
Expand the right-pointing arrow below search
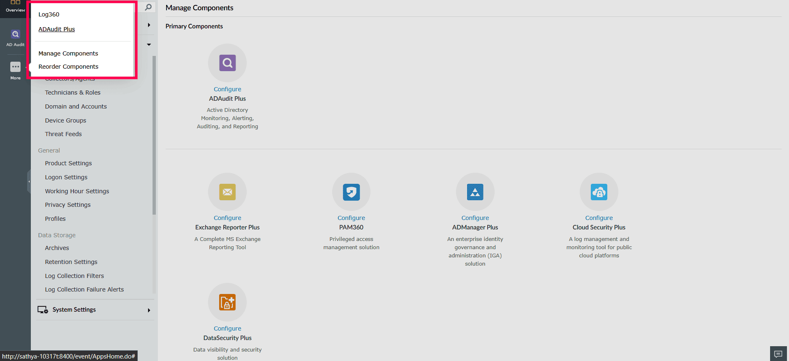(149, 25)
